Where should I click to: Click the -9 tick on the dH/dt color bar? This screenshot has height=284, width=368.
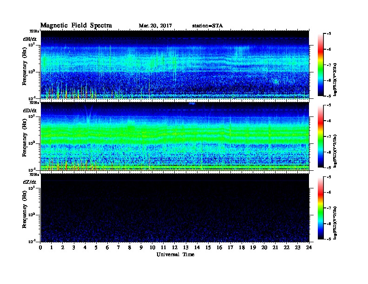329,96
